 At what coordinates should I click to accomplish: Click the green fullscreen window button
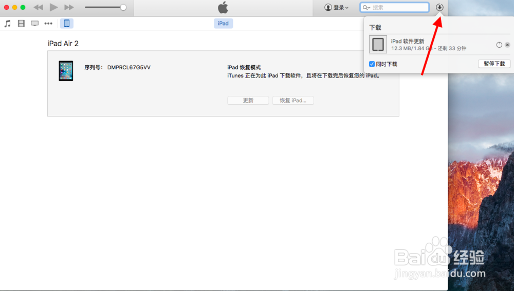23,7
